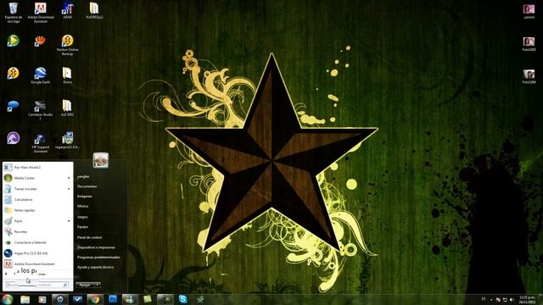
Task: Open the arrow next to Apagar
Action: point(98,285)
